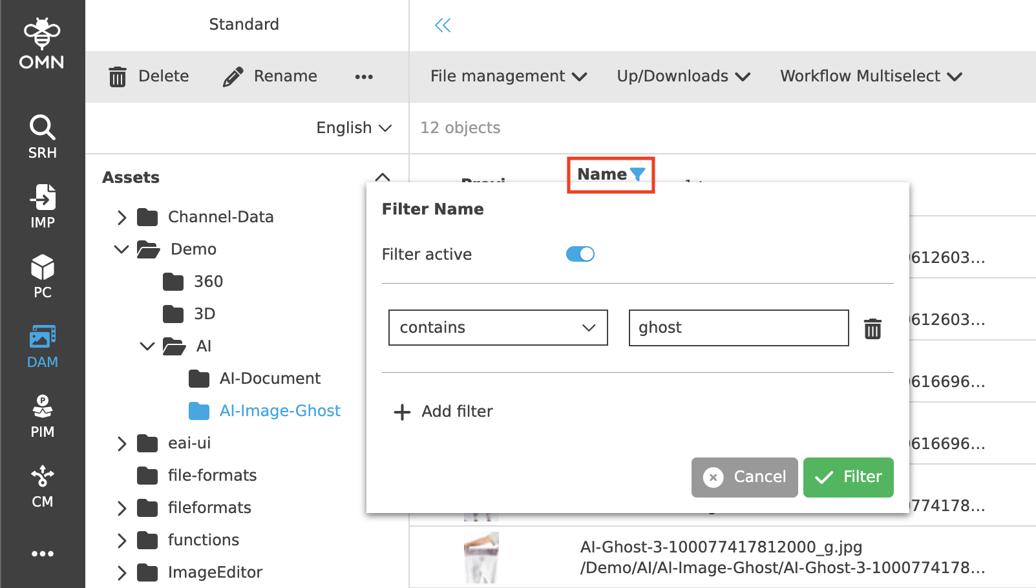Click the Delete trash icon in toolbar
Viewport: 1036px width, 588px height.
coord(117,76)
